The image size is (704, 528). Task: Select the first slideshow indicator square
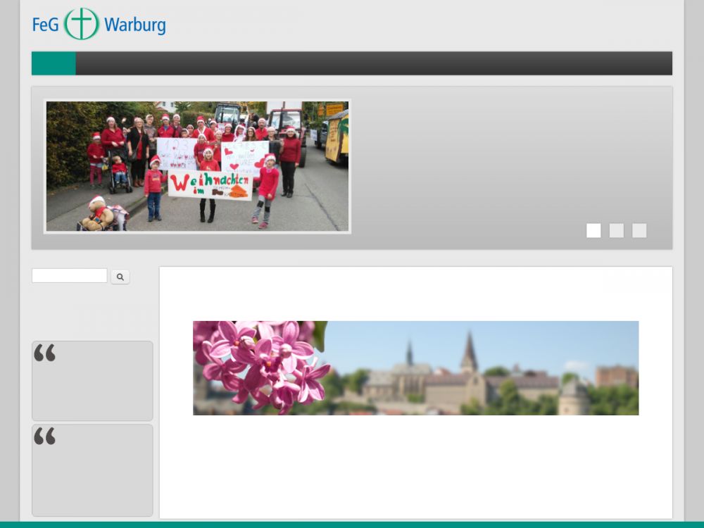[x=593, y=230]
